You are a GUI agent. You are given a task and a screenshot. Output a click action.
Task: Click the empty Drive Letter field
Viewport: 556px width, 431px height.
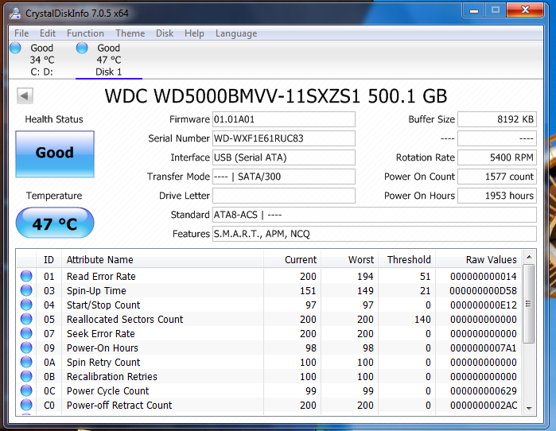[x=284, y=196]
